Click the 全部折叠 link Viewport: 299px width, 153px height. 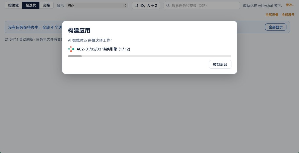click(272, 15)
